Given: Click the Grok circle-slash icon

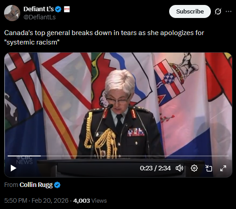Looking at the screenshot, I should pos(218,11).
